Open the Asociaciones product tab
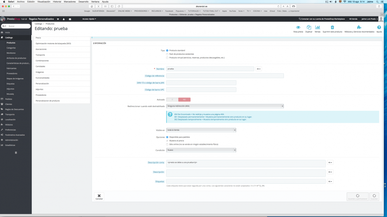The height and width of the screenshot is (217, 387). tap(62, 49)
